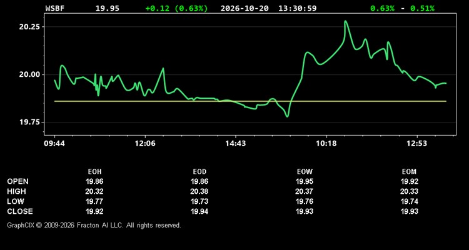Viewport: 469px width, 250px height.
Task: Click the 12:06 time axis label
Action: pos(145,144)
